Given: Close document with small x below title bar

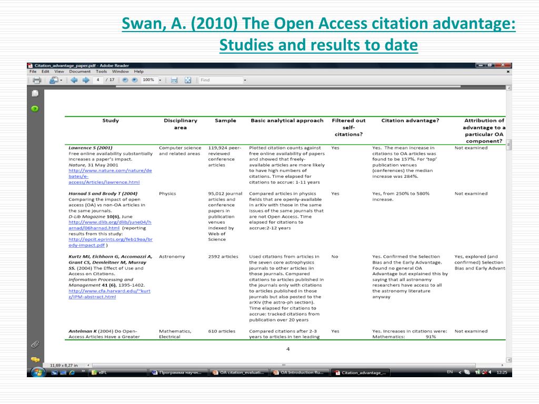Looking at the screenshot, I should click(508, 72).
